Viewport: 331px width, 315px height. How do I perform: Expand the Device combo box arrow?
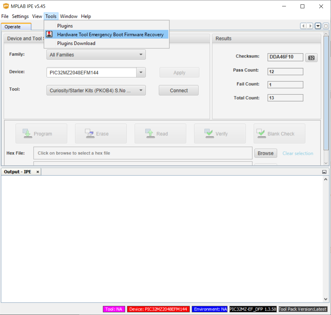point(141,72)
